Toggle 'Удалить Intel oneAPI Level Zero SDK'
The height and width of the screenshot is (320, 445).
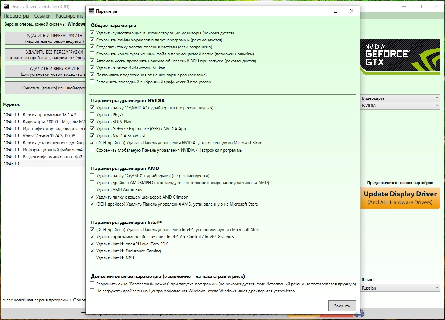(92, 244)
